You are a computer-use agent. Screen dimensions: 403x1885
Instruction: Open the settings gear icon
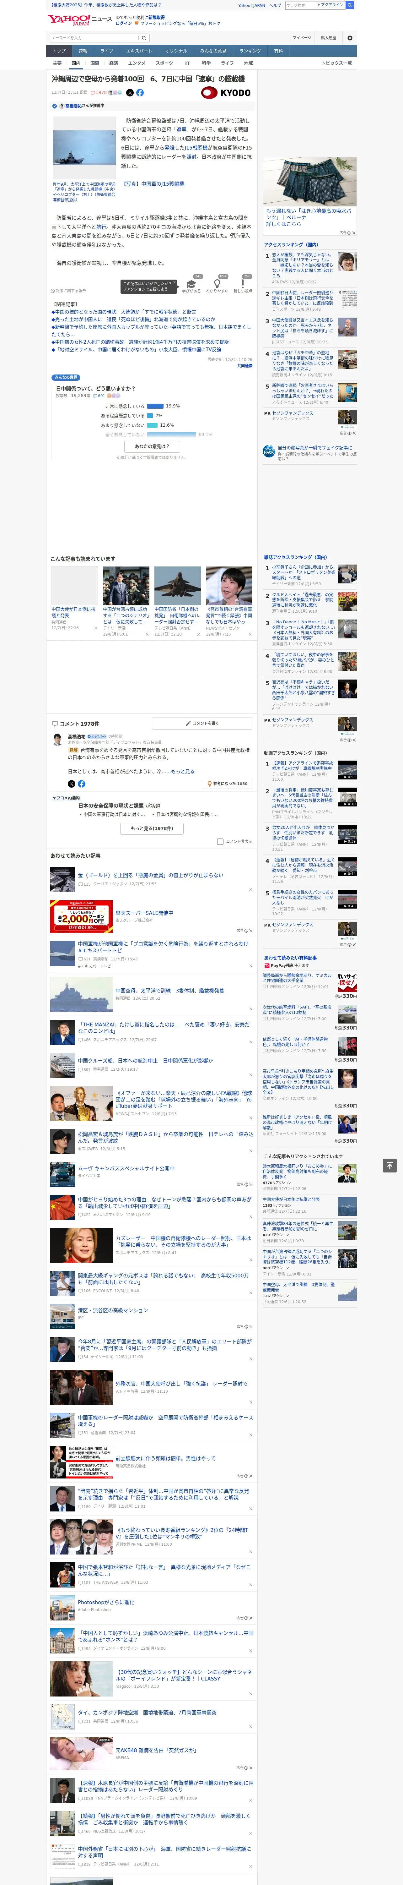click(350, 38)
